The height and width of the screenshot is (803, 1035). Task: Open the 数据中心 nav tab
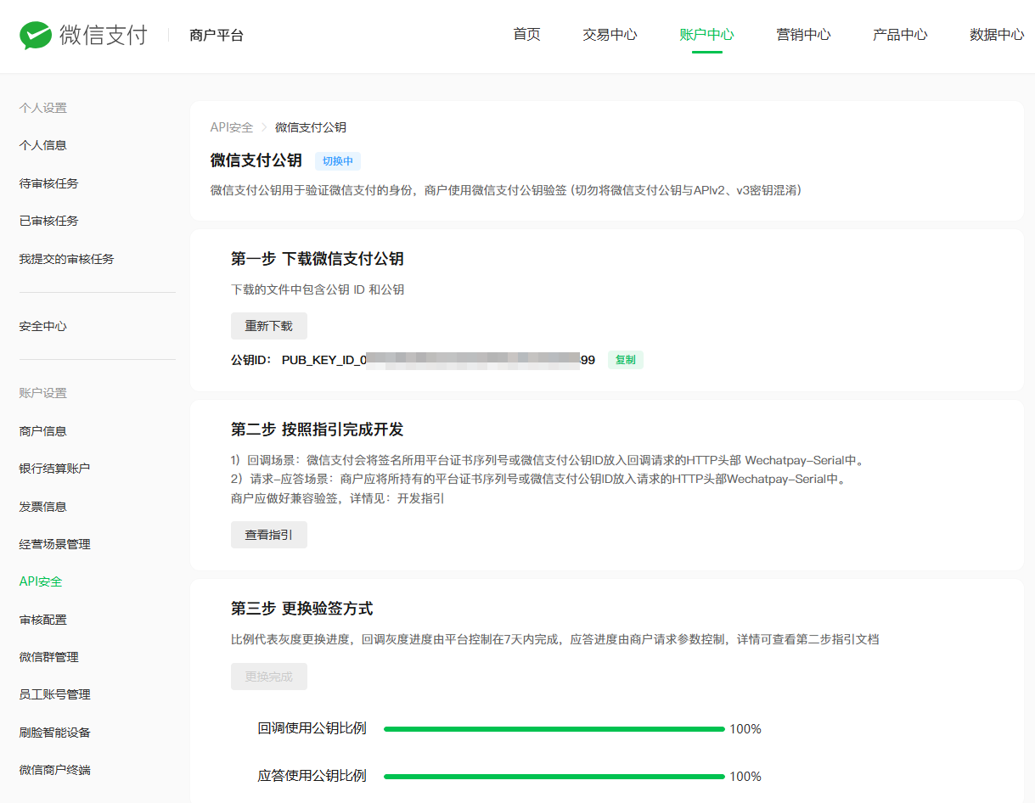(x=997, y=35)
